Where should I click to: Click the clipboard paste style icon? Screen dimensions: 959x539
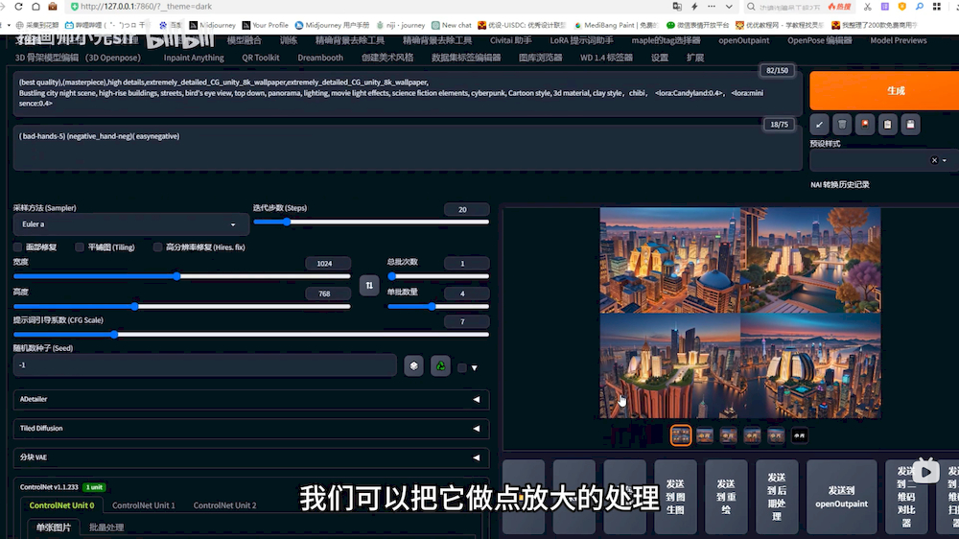click(x=888, y=124)
